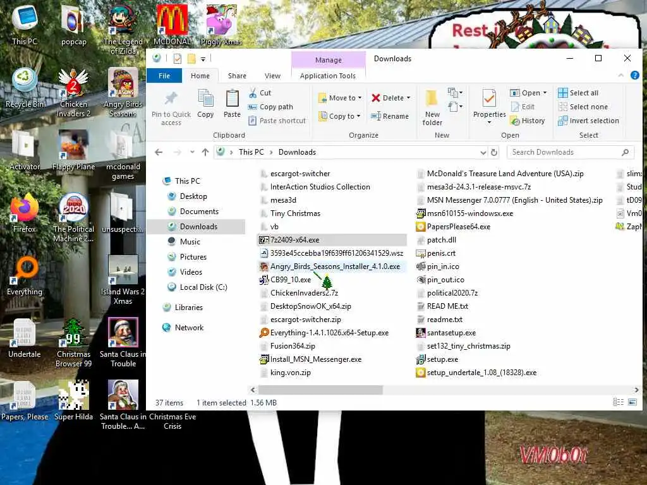Image resolution: width=647 pixels, height=485 pixels.
Task: Switch to large icons view button
Action: [x=632, y=402]
